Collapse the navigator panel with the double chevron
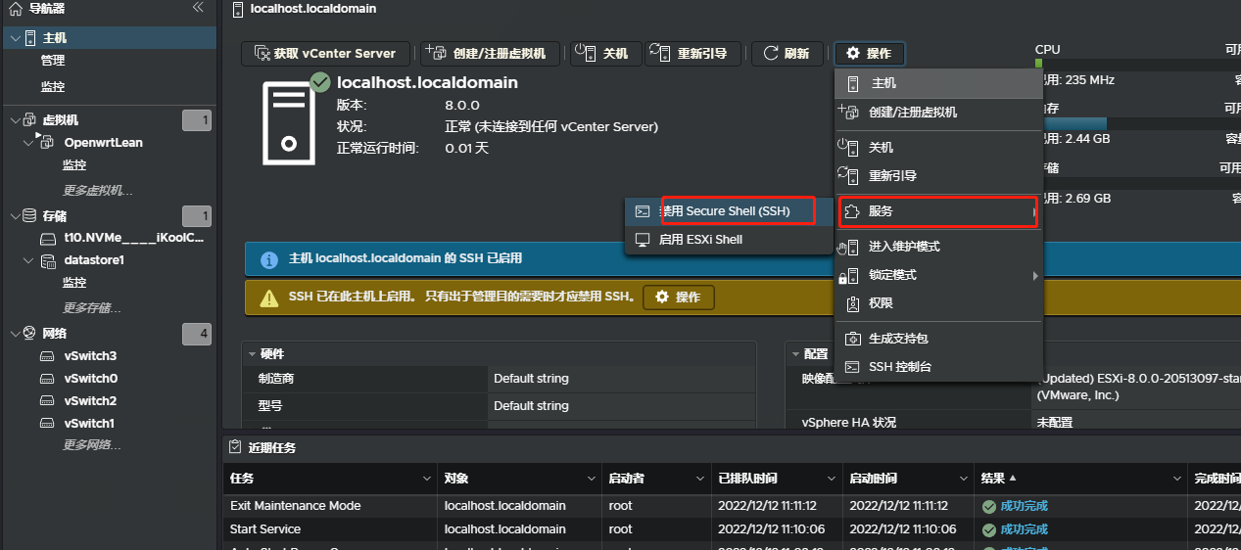Screen dimensions: 1241x550 [198, 8]
